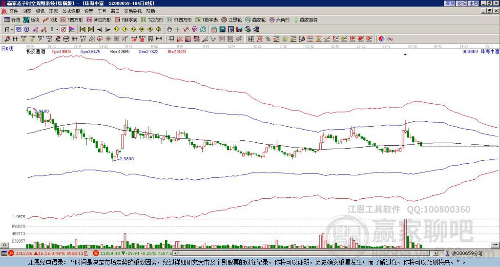Click the 极反通道 indicator label
This screenshot has width=500, height=267.
pyautogui.click(x=36, y=51)
